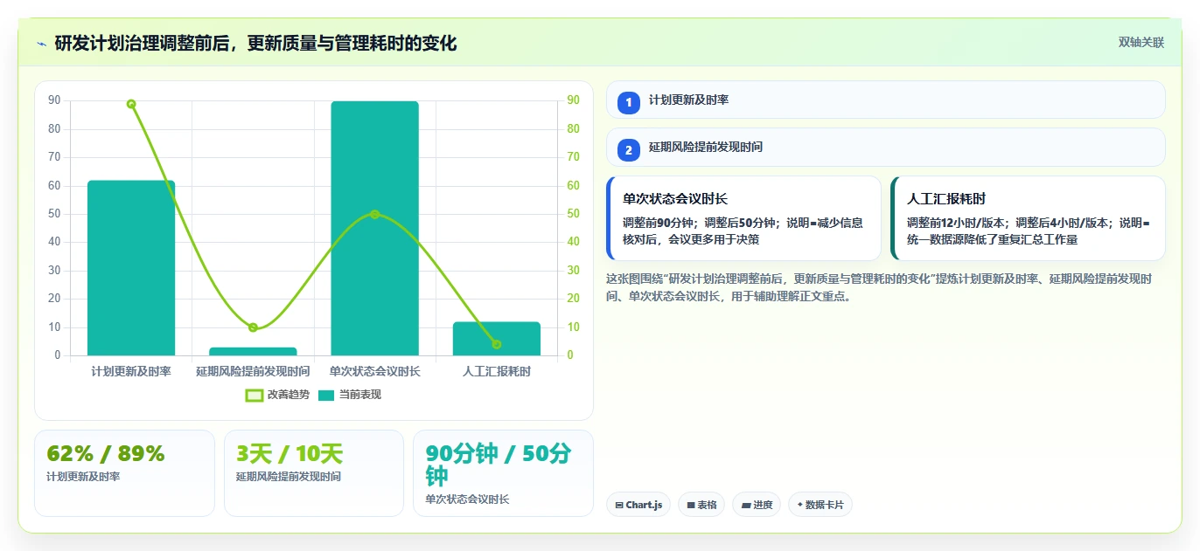
Task: Open the 单次状态会议时长 detail card
Action: 743,218
